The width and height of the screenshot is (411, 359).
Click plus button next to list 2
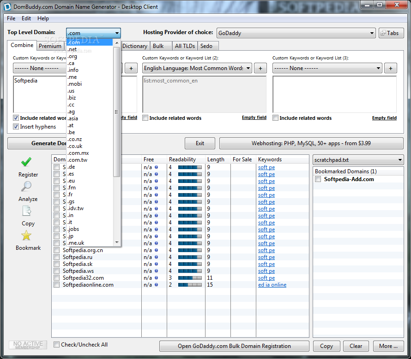coord(260,68)
